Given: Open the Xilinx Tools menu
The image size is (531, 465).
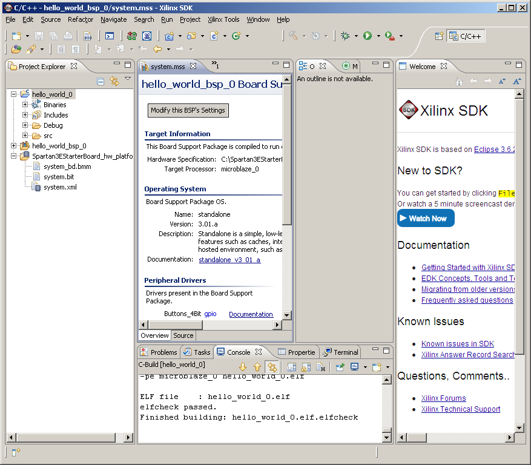Looking at the screenshot, I should coord(223,19).
